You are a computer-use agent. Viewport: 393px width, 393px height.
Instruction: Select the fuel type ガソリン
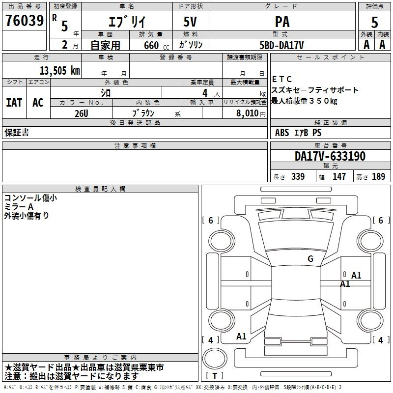[x=191, y=45]
